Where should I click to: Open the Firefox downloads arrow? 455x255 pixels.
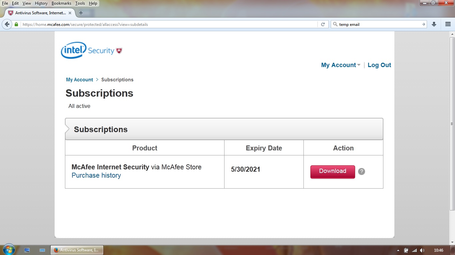434,24
